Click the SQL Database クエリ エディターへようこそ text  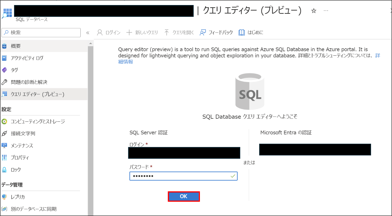tap(250, 117)
